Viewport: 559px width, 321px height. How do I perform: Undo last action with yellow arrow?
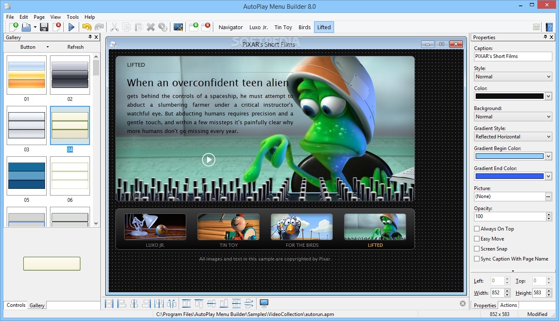tap(87, 27)
